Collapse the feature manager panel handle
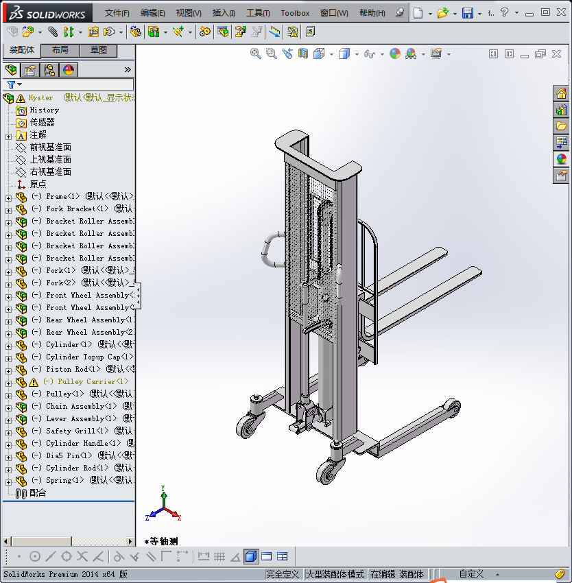The height and width of the screenshot is (583, 572). point(138,296)
